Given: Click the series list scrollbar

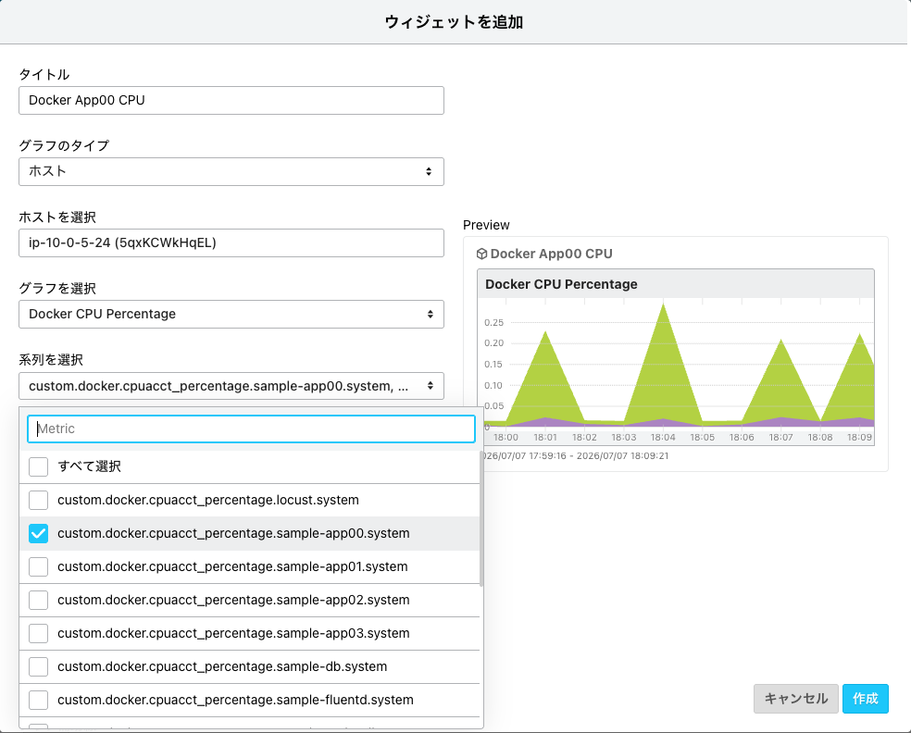Looking at the screenshot, I should 481,518.
